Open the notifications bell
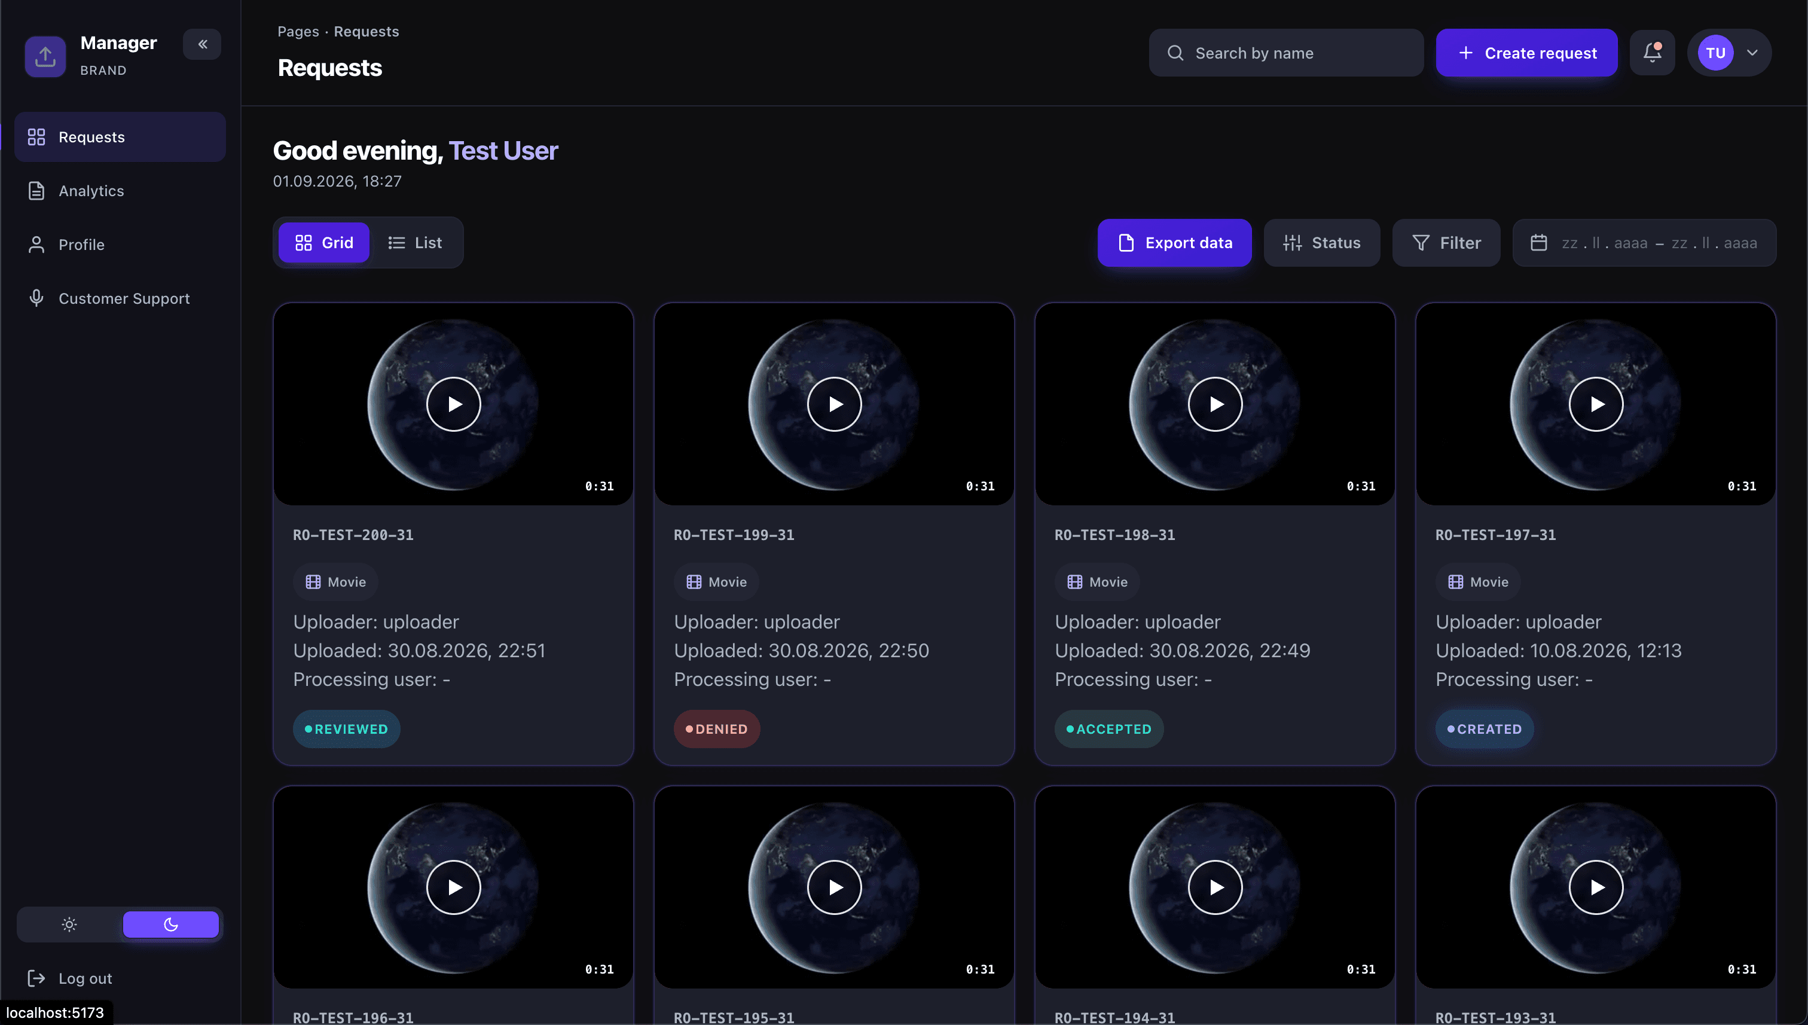This screenshot has height=1025, width=1808. pyautogui.click(x=1653, y=53)
